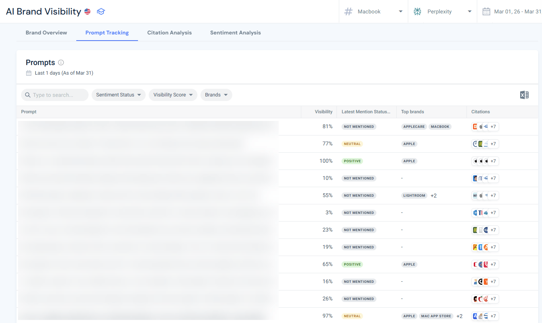Click the info icon beside Prompts
This screenshot has height=323, width=542.
click(61, 62)
